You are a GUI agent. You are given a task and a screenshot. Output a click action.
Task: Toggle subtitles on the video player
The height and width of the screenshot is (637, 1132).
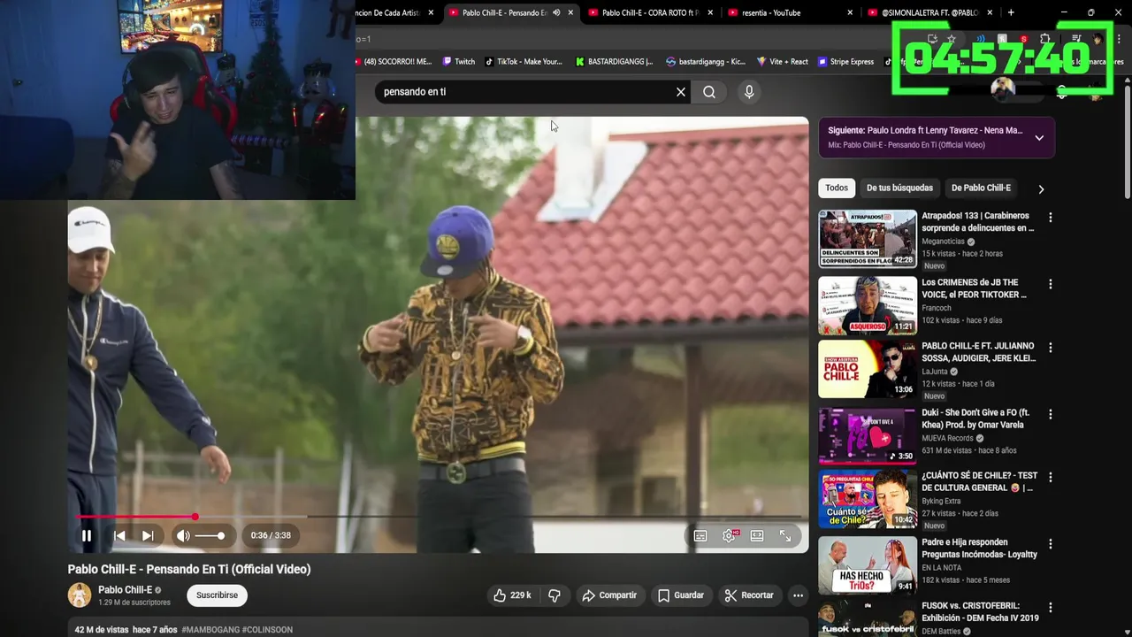tap(700, 535)
